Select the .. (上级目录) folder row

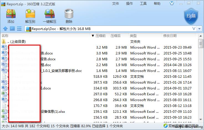coord(99,42)
